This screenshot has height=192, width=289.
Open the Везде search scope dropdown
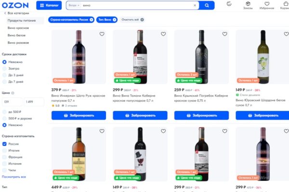(x=73, y=5)
